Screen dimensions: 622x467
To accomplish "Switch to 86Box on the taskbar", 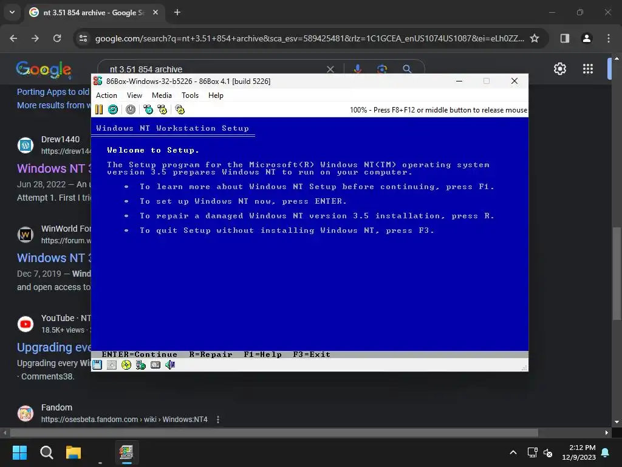I will pyautogui.click(x=126, y=452).
